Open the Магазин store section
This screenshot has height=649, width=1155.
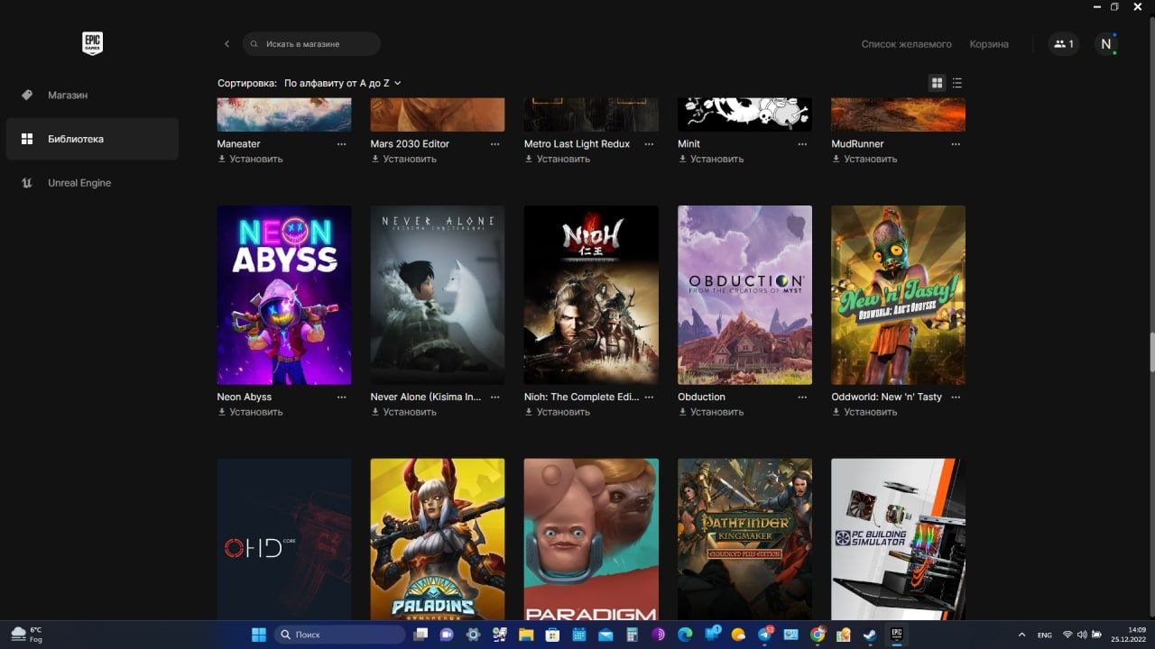tap(92, 95)
